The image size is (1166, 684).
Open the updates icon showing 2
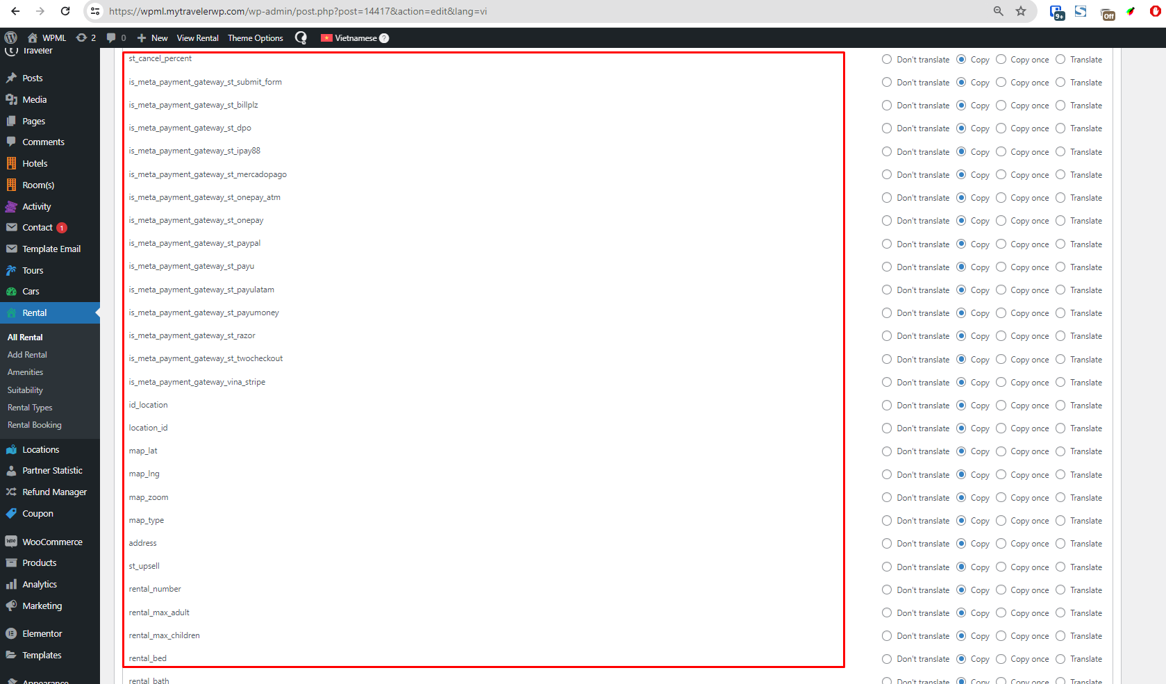[86, 37]
